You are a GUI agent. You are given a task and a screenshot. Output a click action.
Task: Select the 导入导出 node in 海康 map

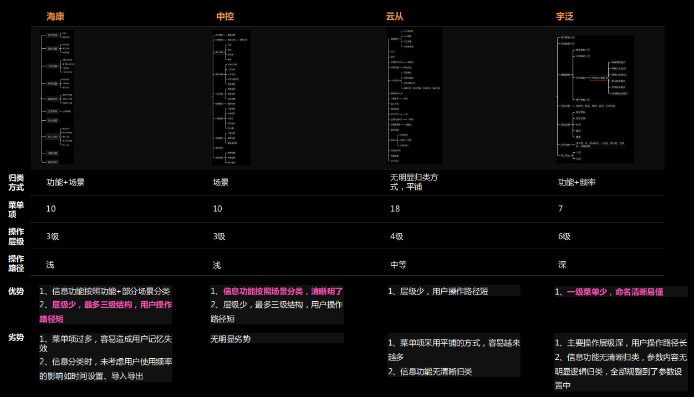pyautogui.click(x=53, y=137)
